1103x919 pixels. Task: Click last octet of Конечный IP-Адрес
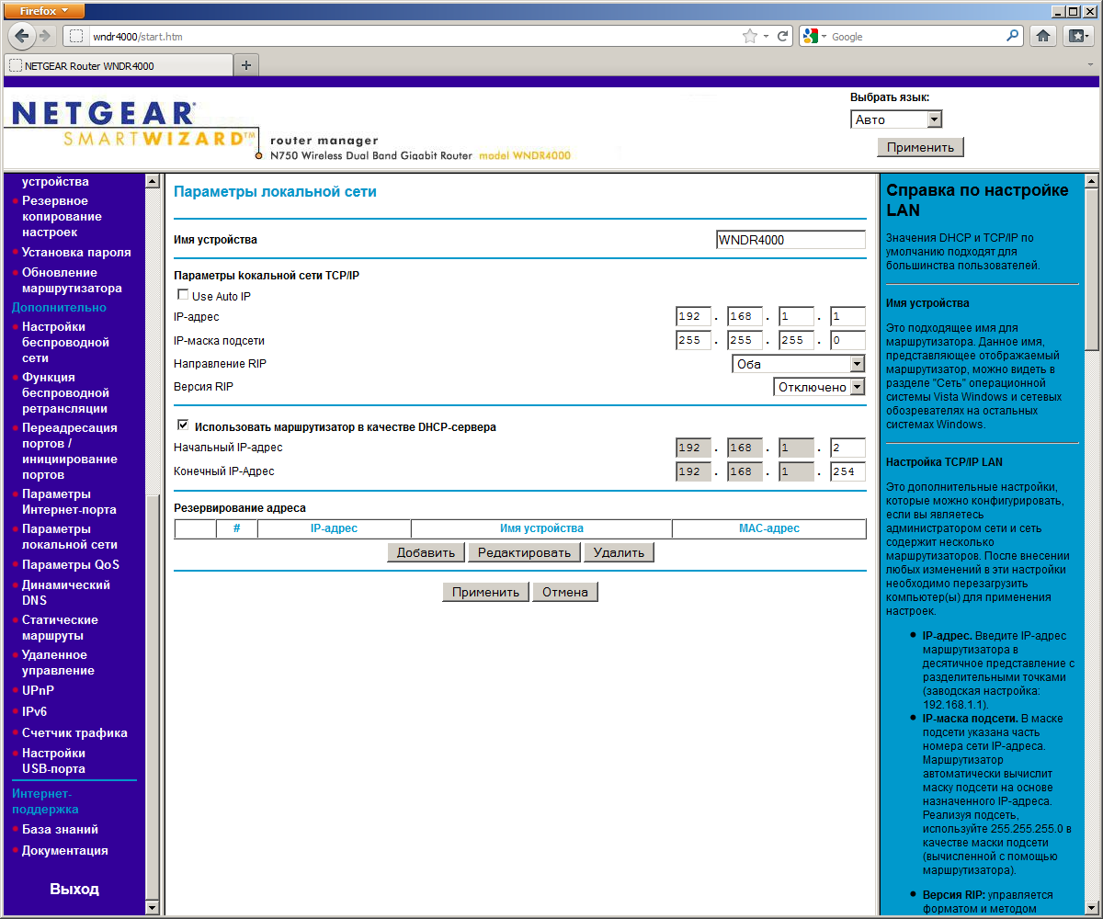pos(847,471)
